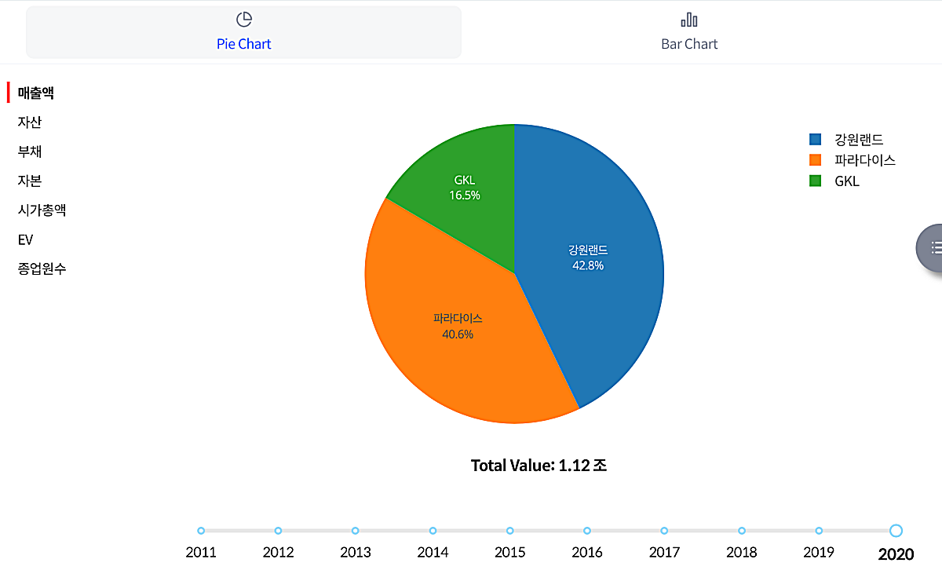Toggle 강원랜드 legend label
This screenshot has height=581, width=942.
(859, 140)
